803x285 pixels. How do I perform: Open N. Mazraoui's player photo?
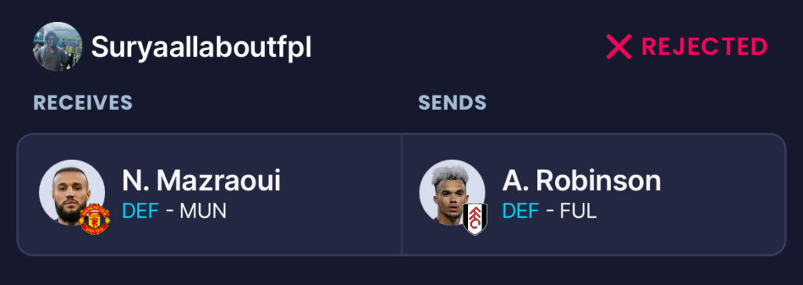72,193
